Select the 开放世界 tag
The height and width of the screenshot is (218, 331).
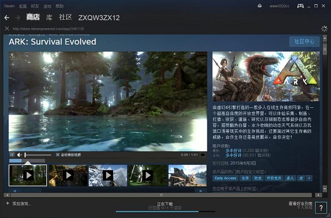tap(274, 178)
